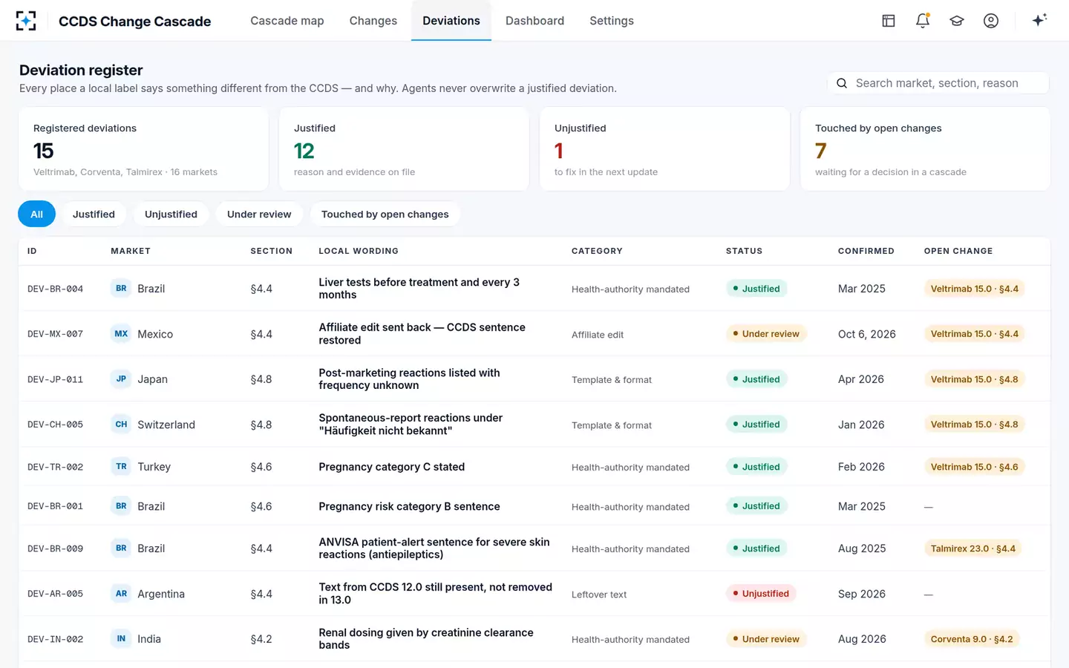Click the CH market badge
This screenshot has height=668, width=1069.
tap(121, 425)
